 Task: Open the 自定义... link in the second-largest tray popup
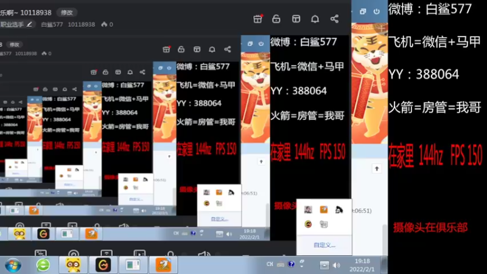220,219
